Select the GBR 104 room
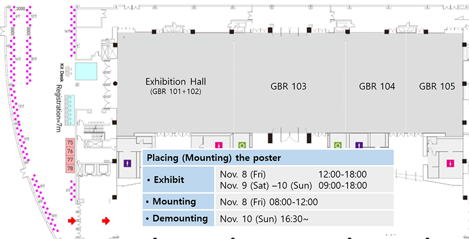Image resolution: width=469 pixels, height=239 pixels. 377,86
